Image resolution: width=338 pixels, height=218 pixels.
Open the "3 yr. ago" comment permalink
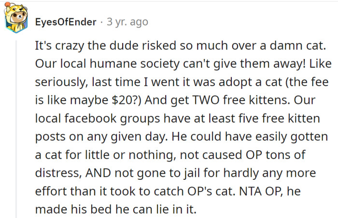pos(127,22)
